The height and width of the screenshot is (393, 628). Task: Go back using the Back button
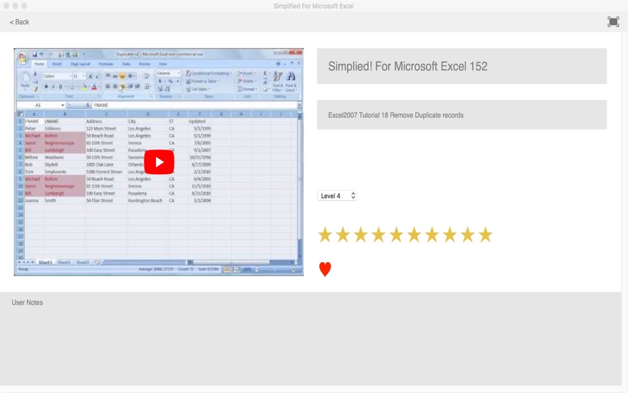(19, 22)
